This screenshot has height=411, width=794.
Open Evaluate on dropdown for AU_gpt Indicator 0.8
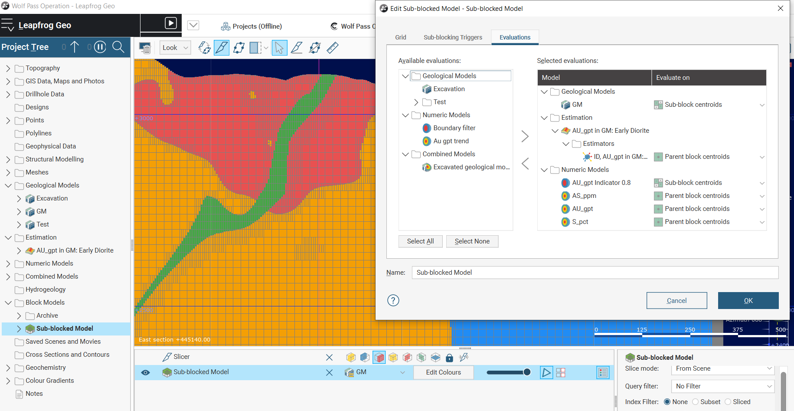coord(762,183)
